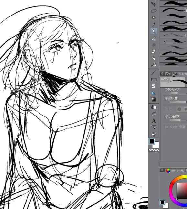Choose the Airbrush tool in the toolbar
The width and height of the screenshot is (187, 209).
click(x=154, y=38)
